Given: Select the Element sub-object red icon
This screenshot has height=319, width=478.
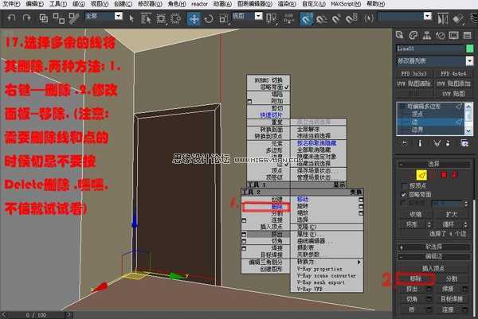Looking at the screenshot, I should pyautogui.click(x=455, y=175).
